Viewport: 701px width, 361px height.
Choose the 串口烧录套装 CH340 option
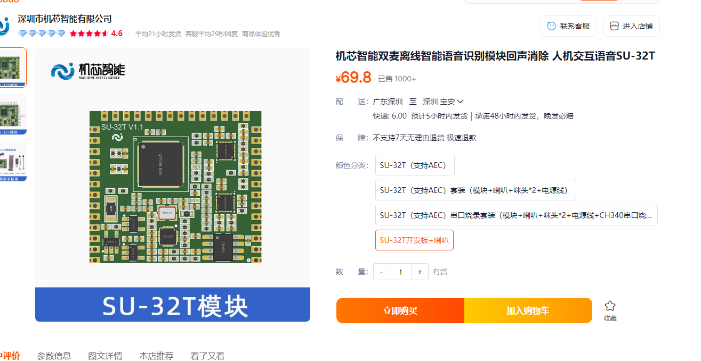[x=517, y=215]
